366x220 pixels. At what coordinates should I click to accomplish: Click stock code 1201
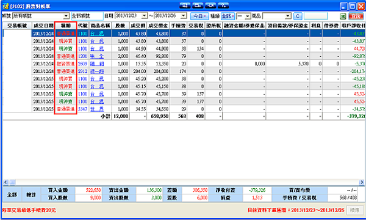point(82,56)
